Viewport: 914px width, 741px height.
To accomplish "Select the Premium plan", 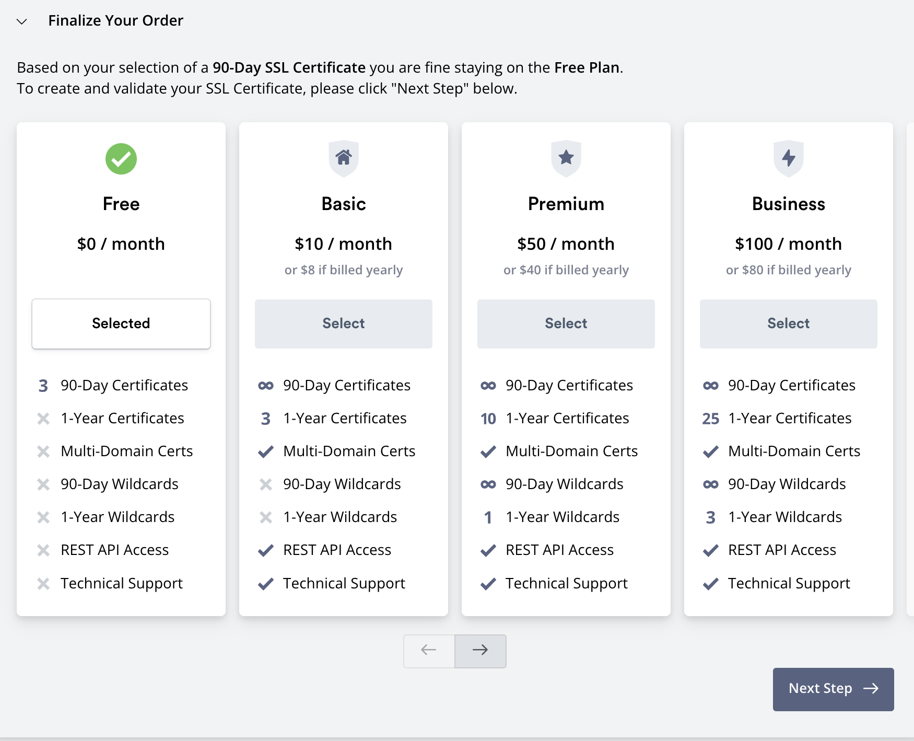I will [x=566, y=323].
